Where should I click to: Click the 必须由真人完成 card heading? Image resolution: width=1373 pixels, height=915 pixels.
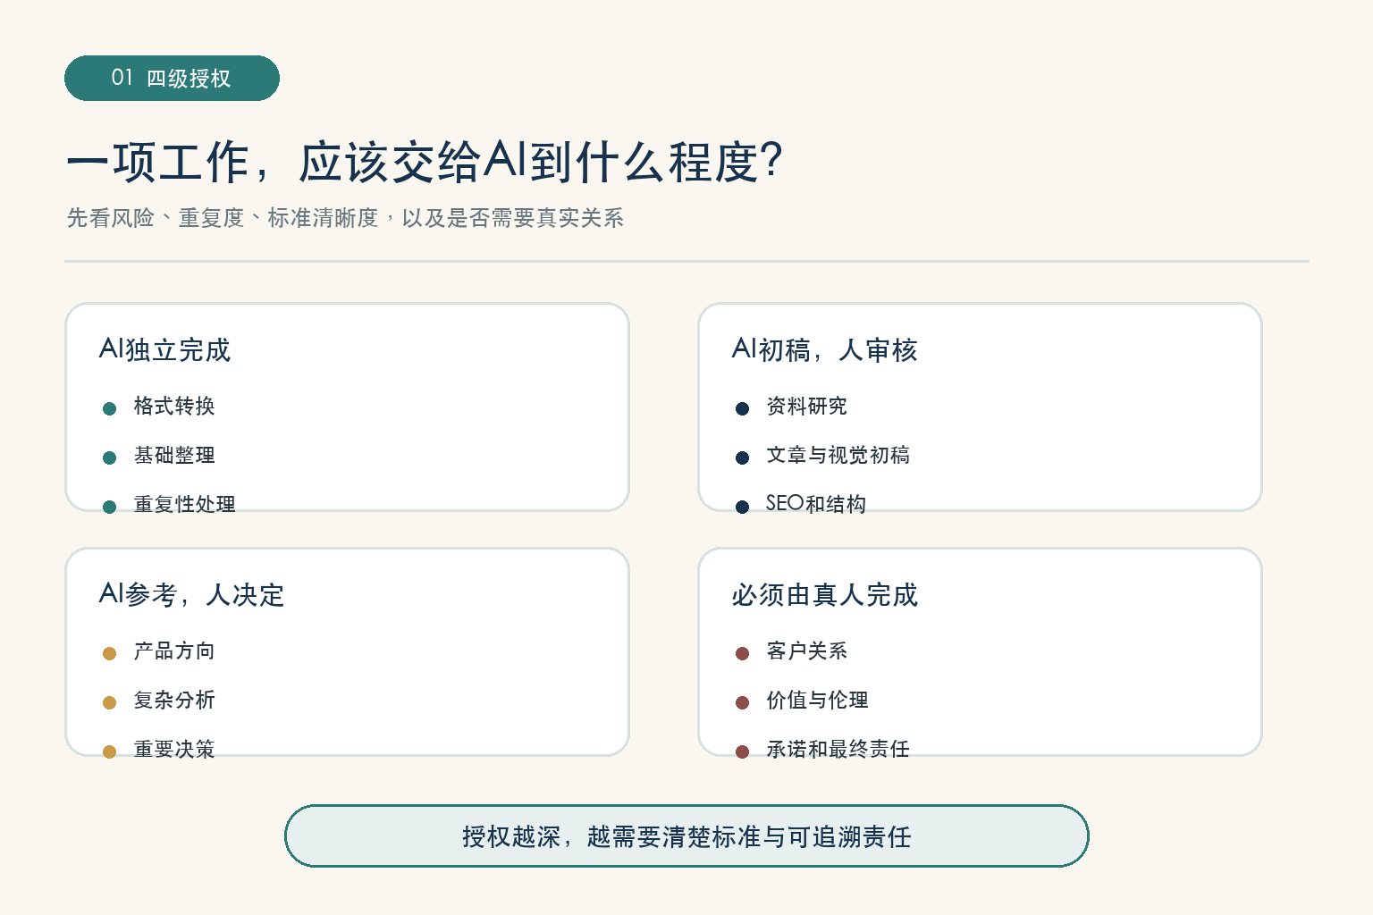[x=824, y=594]
